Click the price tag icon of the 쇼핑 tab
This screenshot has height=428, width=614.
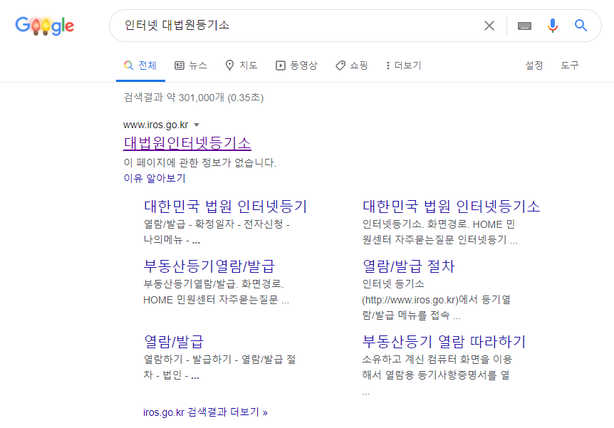click(340, 66)
